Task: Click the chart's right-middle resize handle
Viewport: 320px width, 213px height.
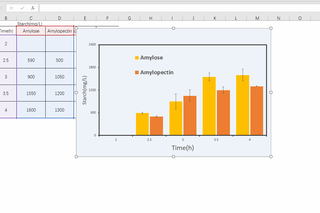Action: tap(271, 92)
